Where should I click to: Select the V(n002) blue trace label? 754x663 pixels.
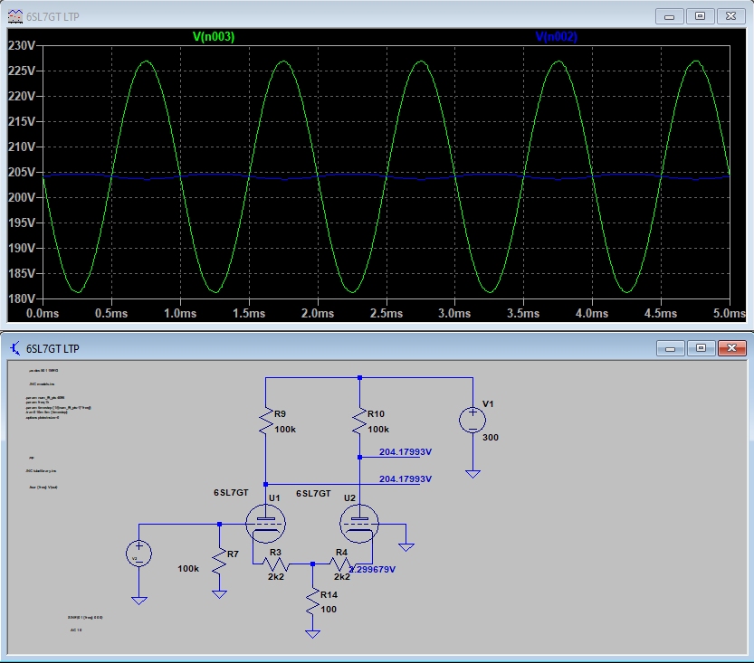coord(557,36)
